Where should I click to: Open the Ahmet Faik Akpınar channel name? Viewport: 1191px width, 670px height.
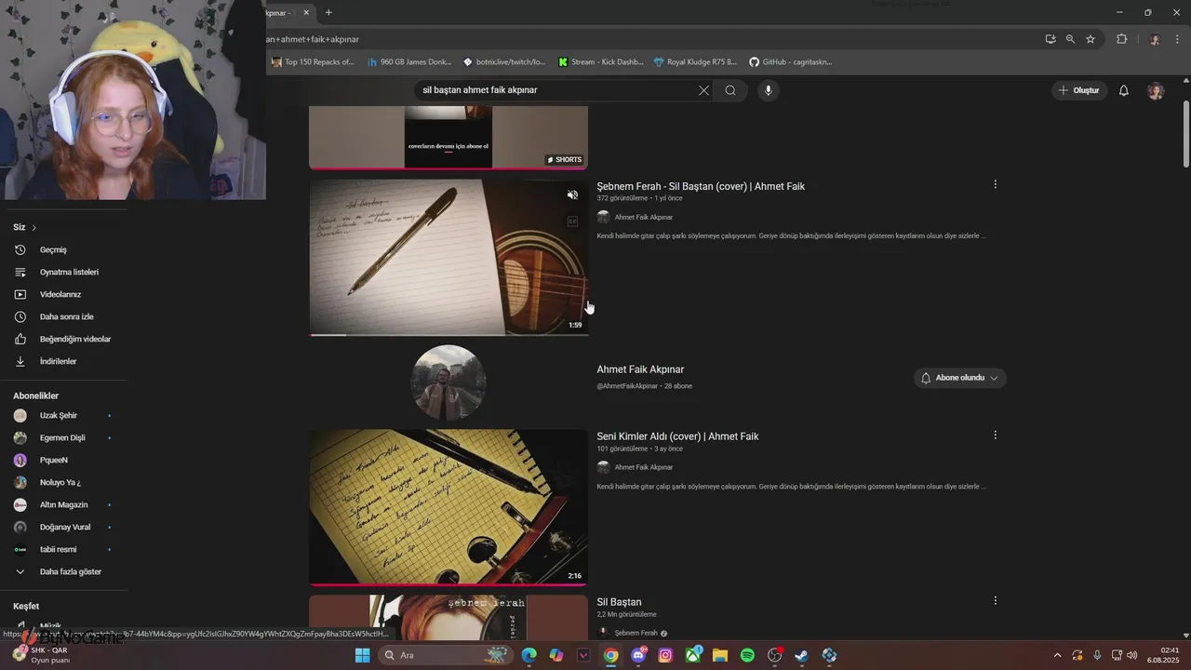tap(640, 369)
